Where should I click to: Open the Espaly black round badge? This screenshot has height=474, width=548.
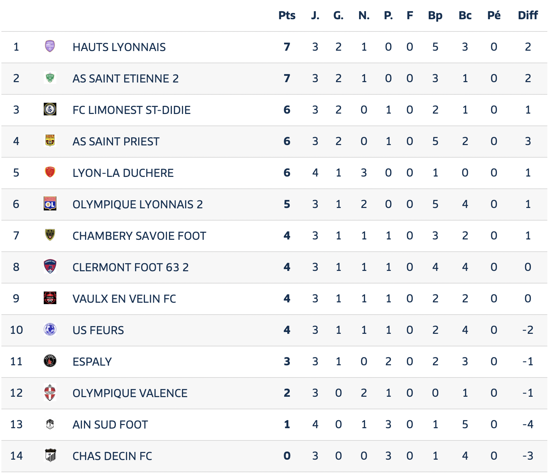pos(50,361)
